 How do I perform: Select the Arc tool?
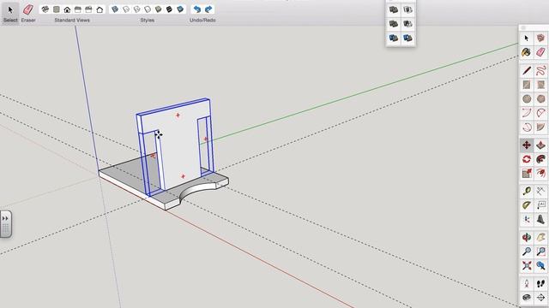[x=527, y=113]
